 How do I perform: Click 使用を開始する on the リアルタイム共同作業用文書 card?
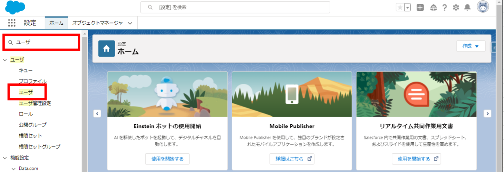[416, 159]
